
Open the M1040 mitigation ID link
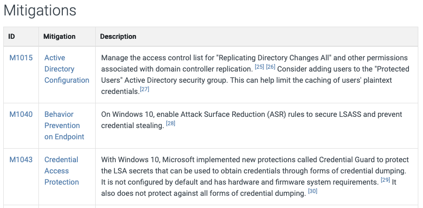[21, 115]
